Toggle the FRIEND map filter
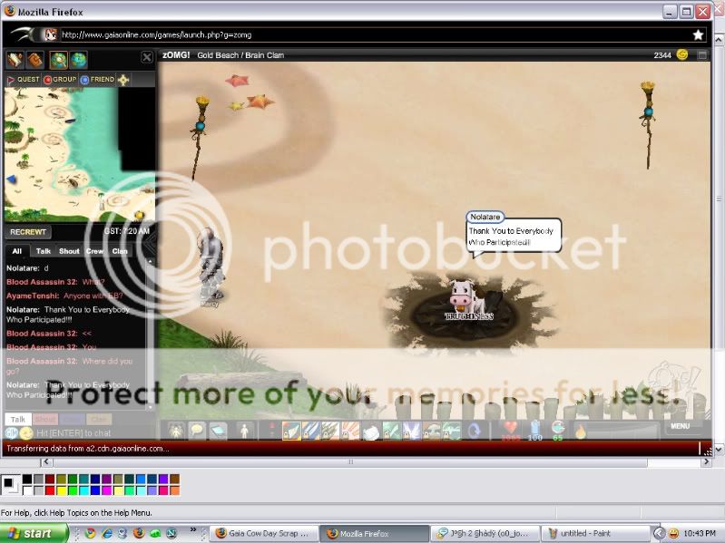 pos(97,80)
